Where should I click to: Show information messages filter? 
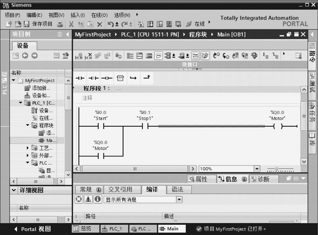98,199
